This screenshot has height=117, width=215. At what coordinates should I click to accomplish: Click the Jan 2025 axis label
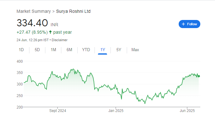click(x=116, y=111)
